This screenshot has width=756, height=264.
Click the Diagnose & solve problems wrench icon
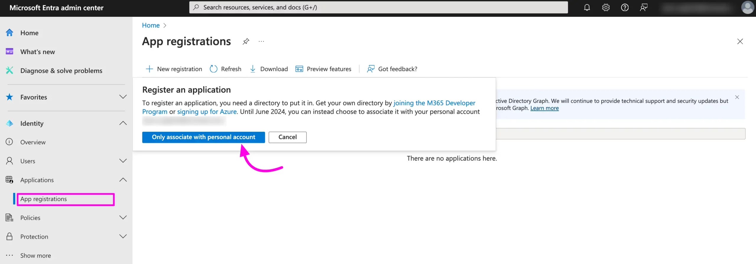9,70
